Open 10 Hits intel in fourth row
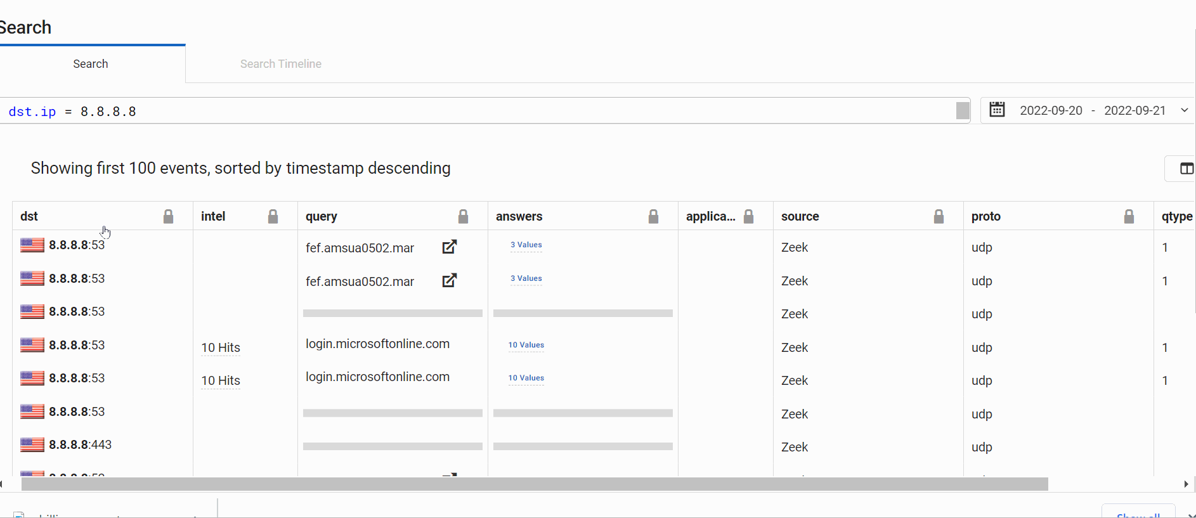This screenshot has height=518, width=1196. pos(221,347)
